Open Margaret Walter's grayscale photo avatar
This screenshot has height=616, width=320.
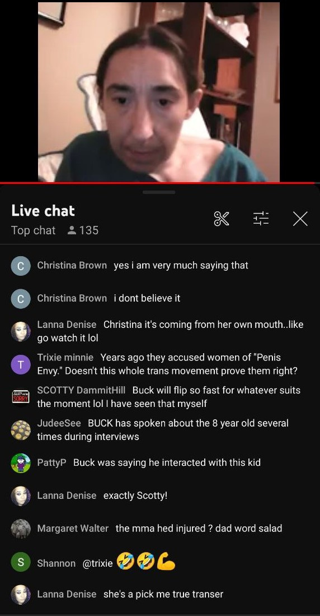(21, 529)
